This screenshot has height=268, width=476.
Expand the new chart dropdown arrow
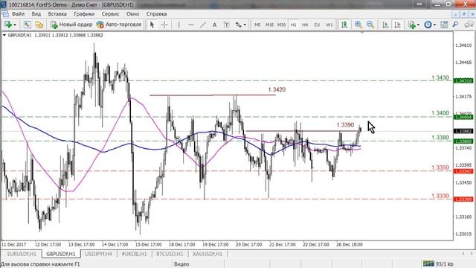click(x=15, y=25)
